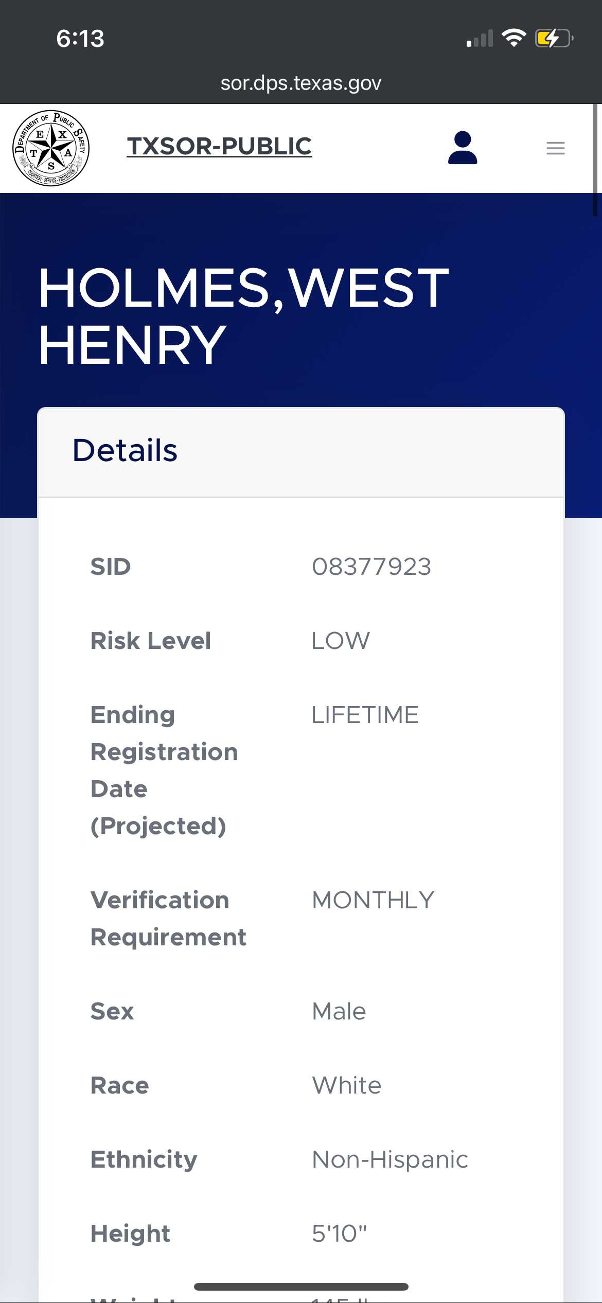This screenshot has width=602, height=1303.
Task: Select the HOLMES, WEST HENRY name heading
Action: (x=244, y=315)
